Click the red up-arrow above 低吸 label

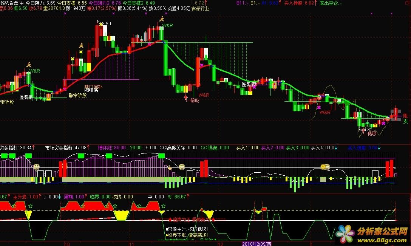[186, 97]
